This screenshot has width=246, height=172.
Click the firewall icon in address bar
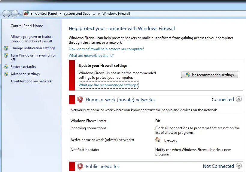27,13
